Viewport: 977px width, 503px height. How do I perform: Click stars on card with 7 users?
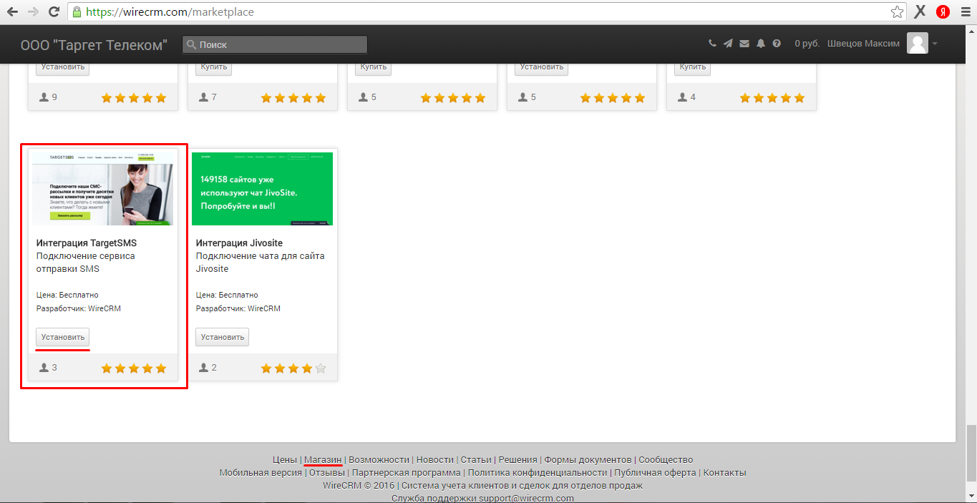point(293,98)
